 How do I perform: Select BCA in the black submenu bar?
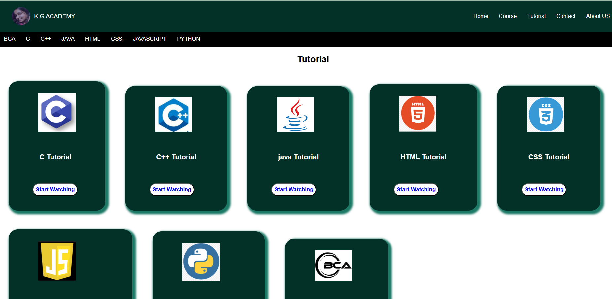coord(10,39)
